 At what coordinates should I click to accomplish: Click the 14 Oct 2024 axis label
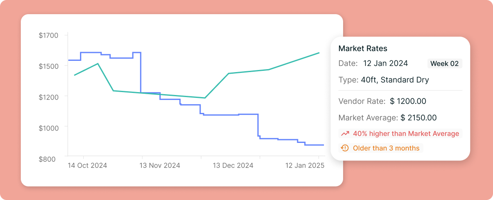pos(87,165)
